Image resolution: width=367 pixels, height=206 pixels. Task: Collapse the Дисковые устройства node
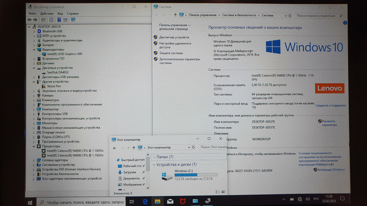point(34,68)
